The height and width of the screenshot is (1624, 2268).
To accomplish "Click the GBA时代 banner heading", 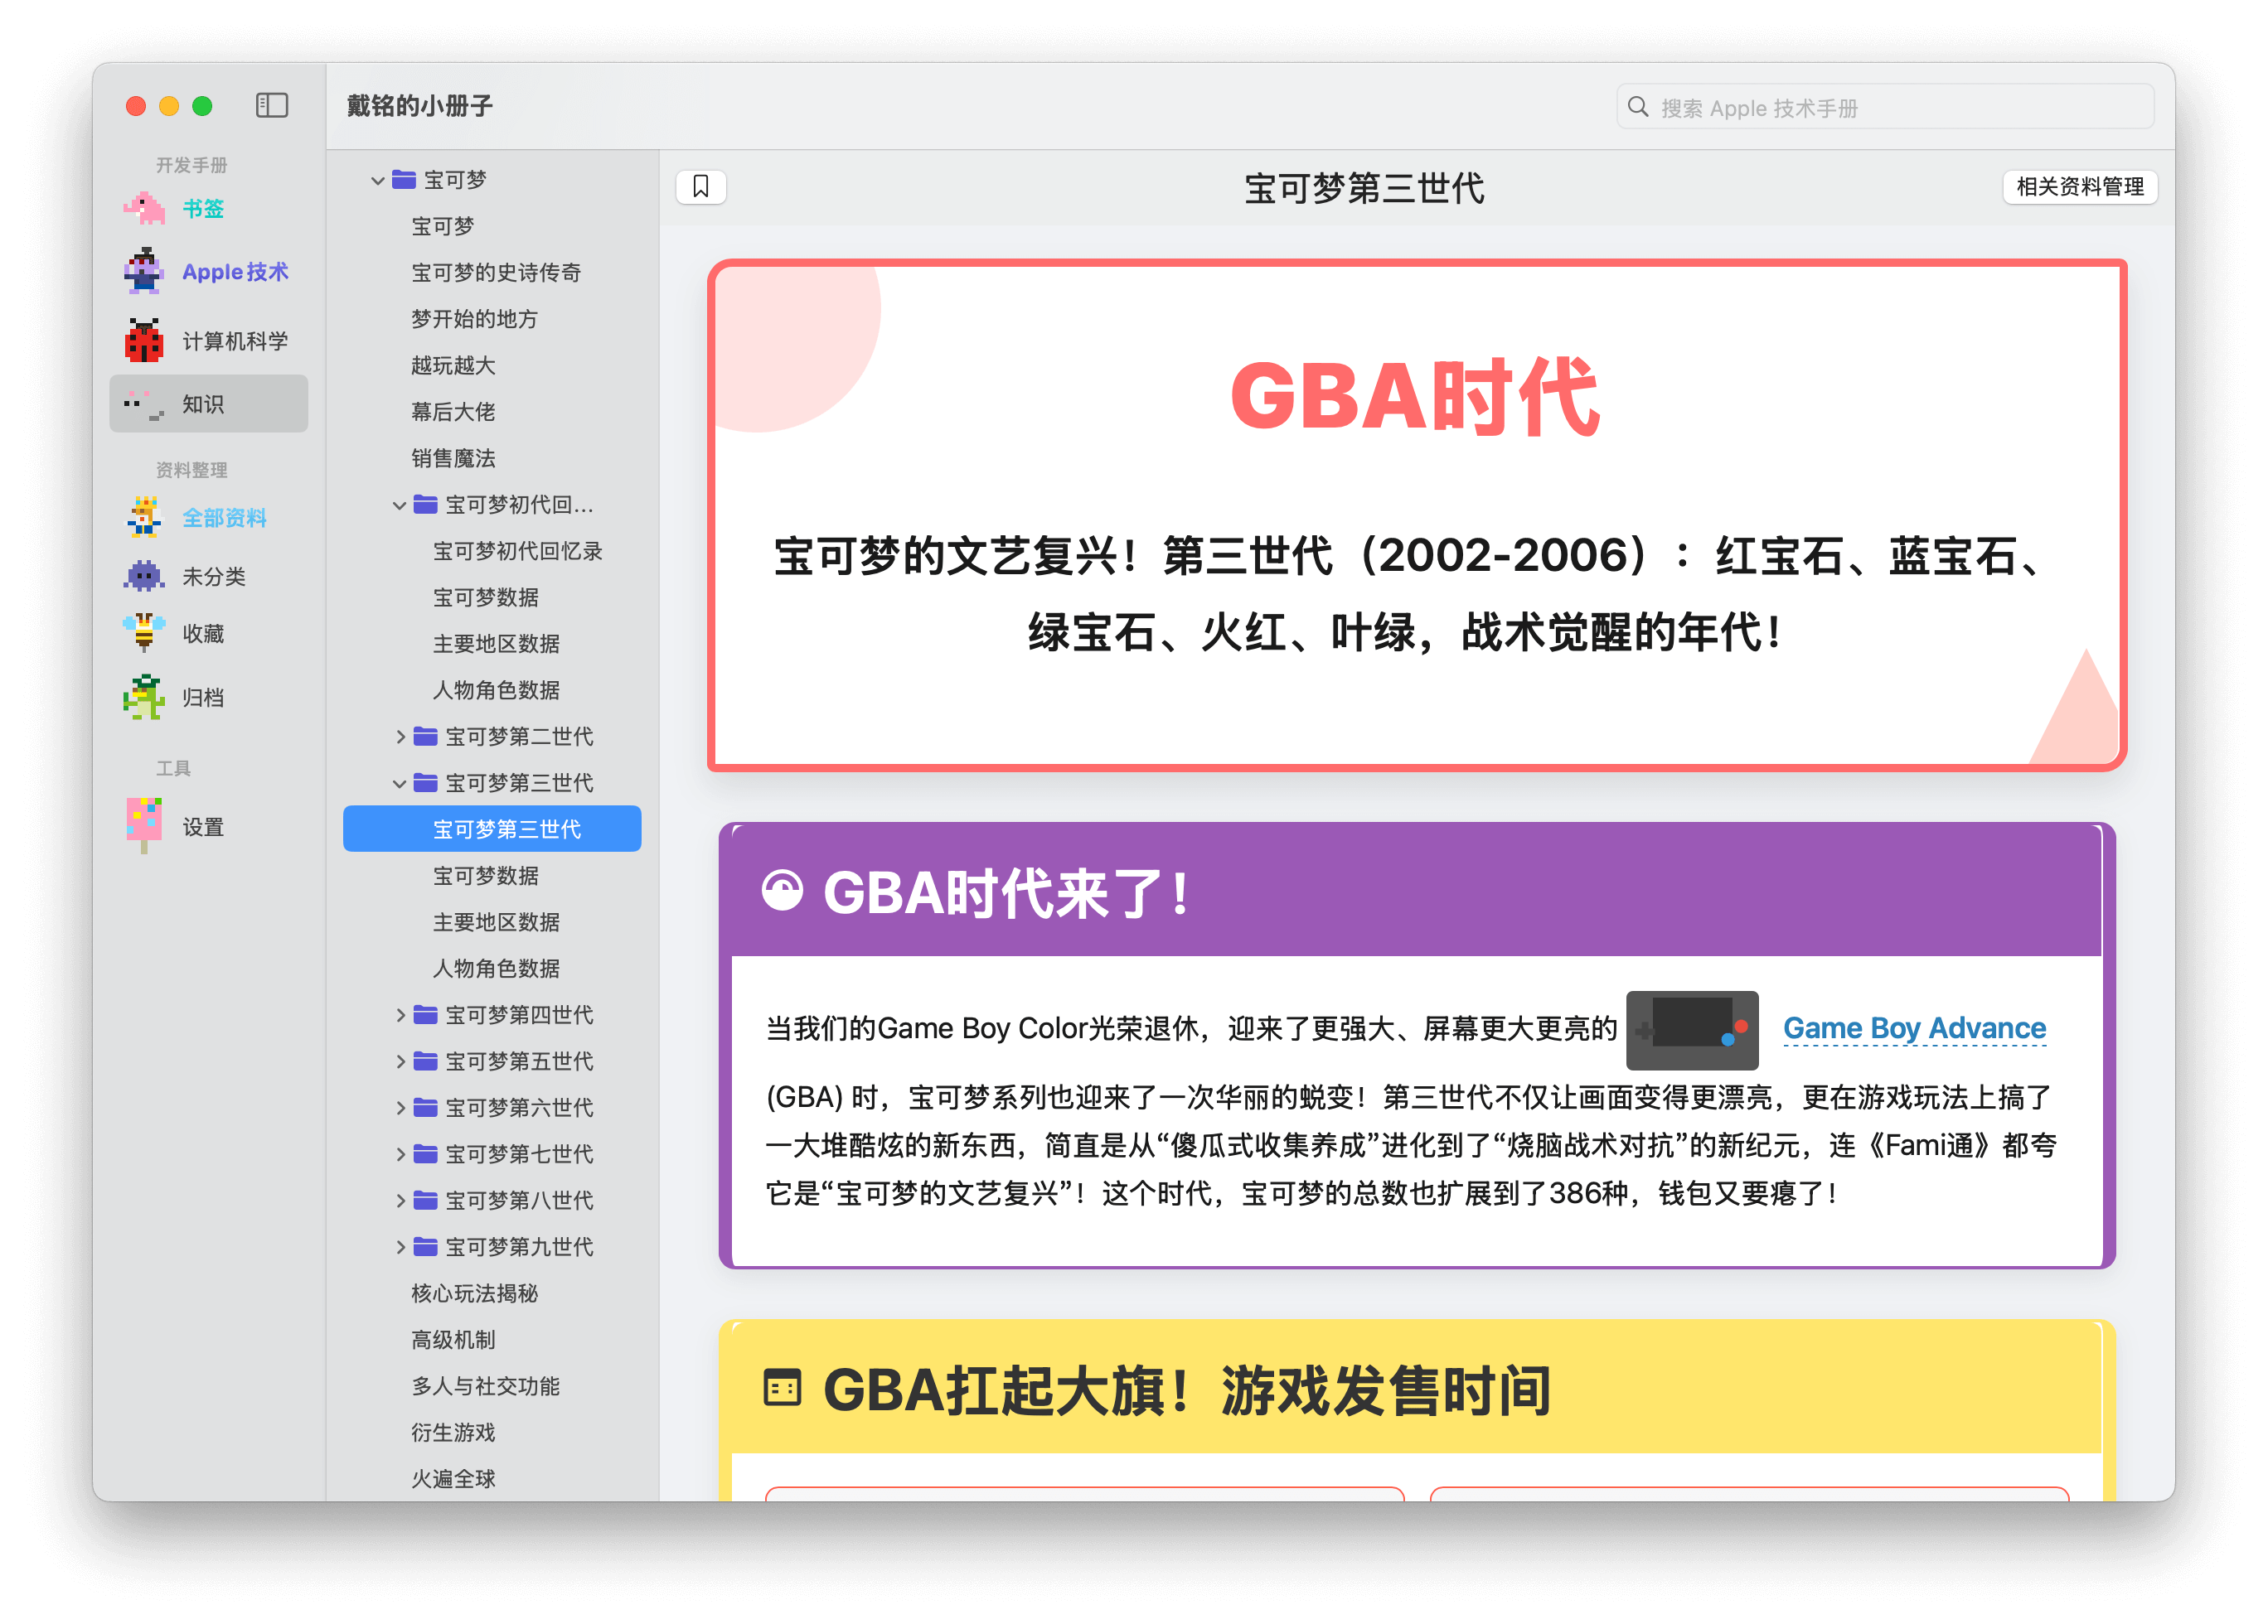I will coord(1415,397).
